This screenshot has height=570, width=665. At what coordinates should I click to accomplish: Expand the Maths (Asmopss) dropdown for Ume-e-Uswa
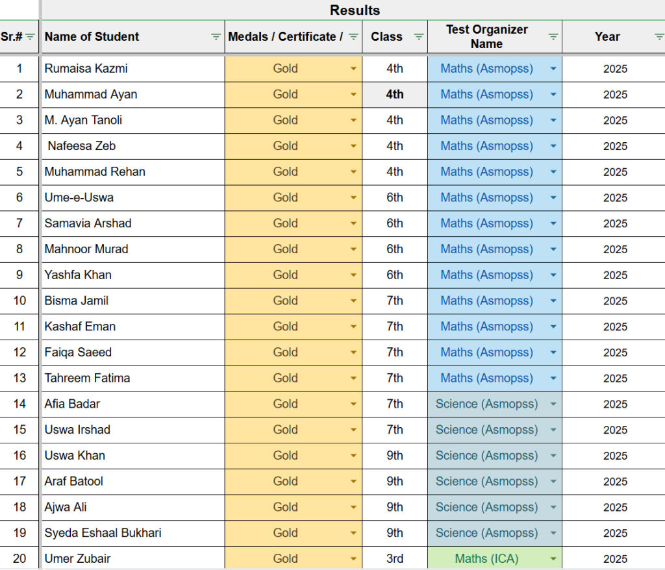pyautogui.click(x=551, y=197)
